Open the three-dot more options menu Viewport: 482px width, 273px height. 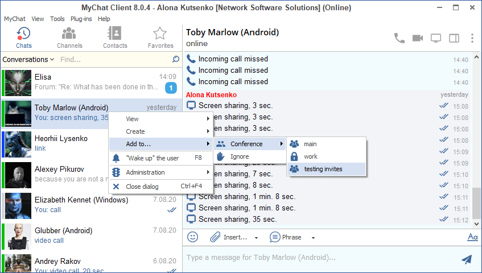click(x=472, y=38)
